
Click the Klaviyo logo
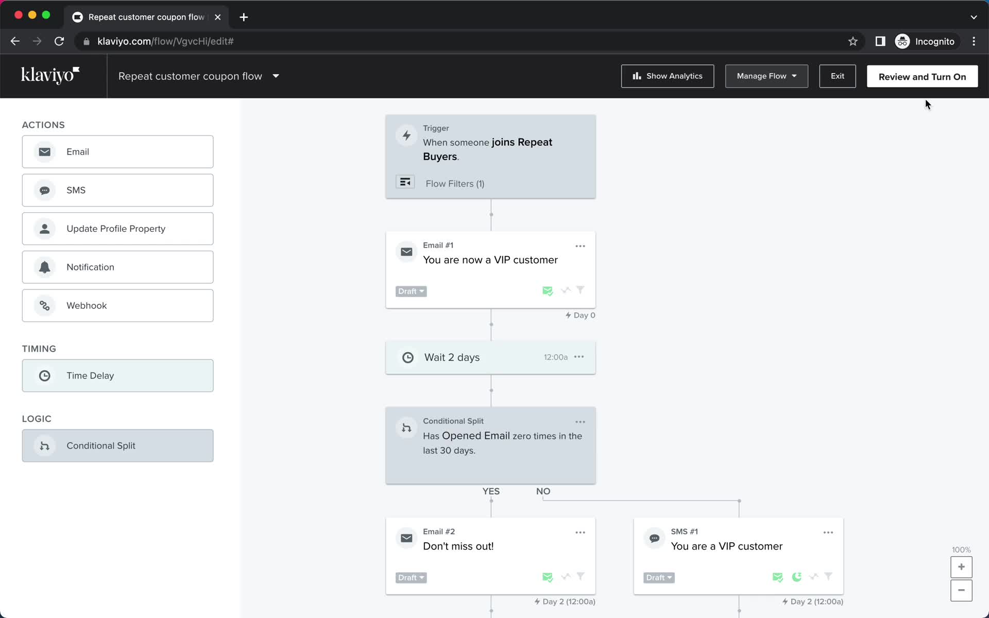pos(50,75)
